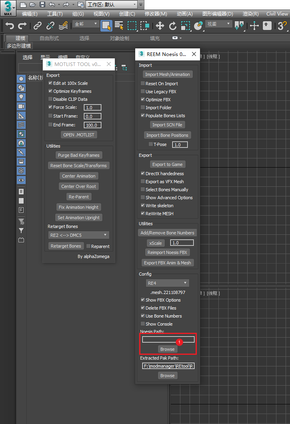Switch to the 自由形式 ribbon tab

click(x=49, y=38)
